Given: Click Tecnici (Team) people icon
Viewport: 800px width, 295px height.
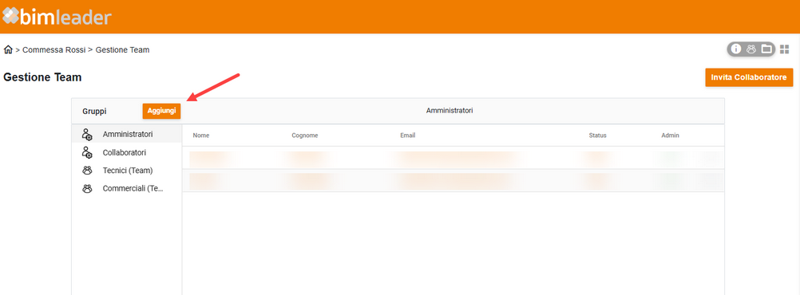Looking at the screenshot, I should click(x=87, y=170).
